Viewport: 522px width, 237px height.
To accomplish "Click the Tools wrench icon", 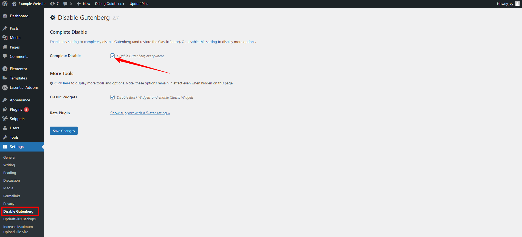I will point(5,137).
